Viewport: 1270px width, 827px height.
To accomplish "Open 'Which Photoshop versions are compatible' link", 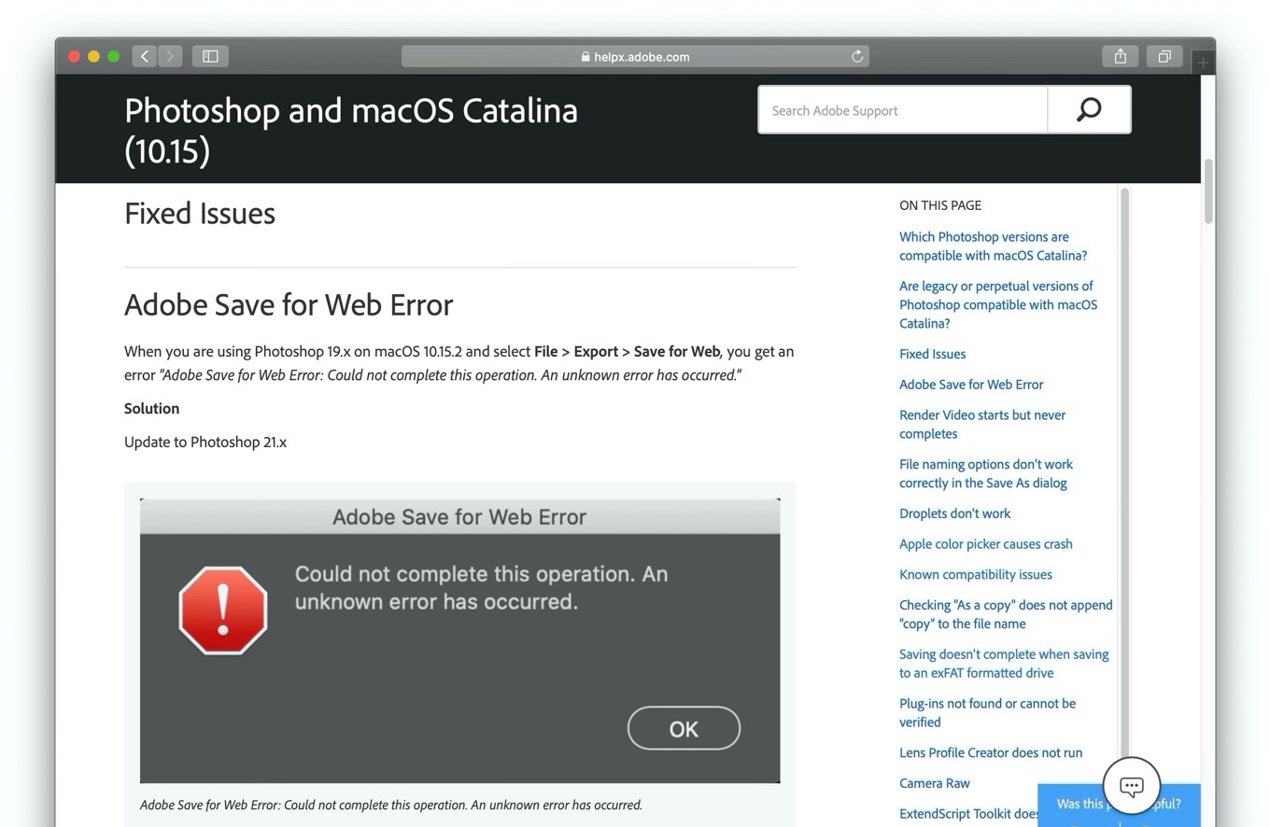I will pos(993,245).
